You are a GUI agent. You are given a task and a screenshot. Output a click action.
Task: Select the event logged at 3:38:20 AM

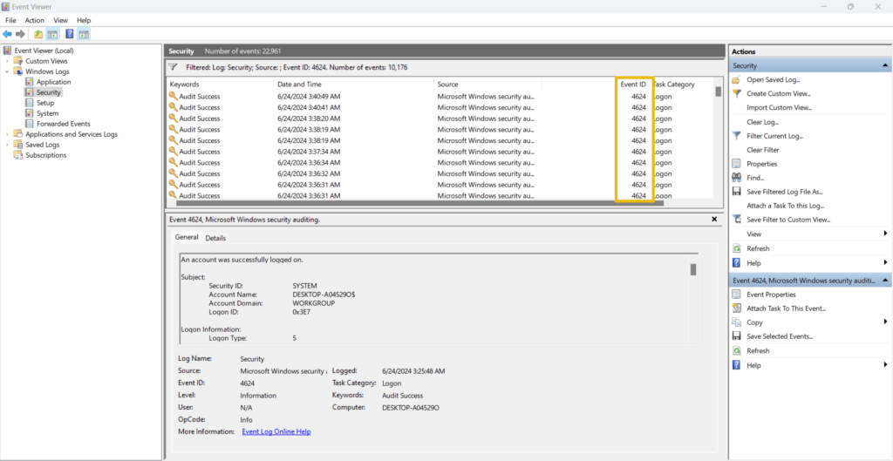click(x=440, y=119)
